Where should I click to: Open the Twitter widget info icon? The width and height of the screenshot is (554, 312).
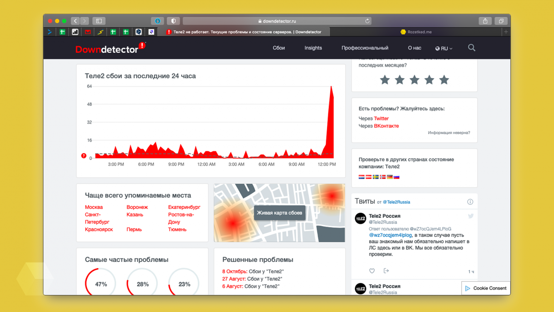(470, 202)
